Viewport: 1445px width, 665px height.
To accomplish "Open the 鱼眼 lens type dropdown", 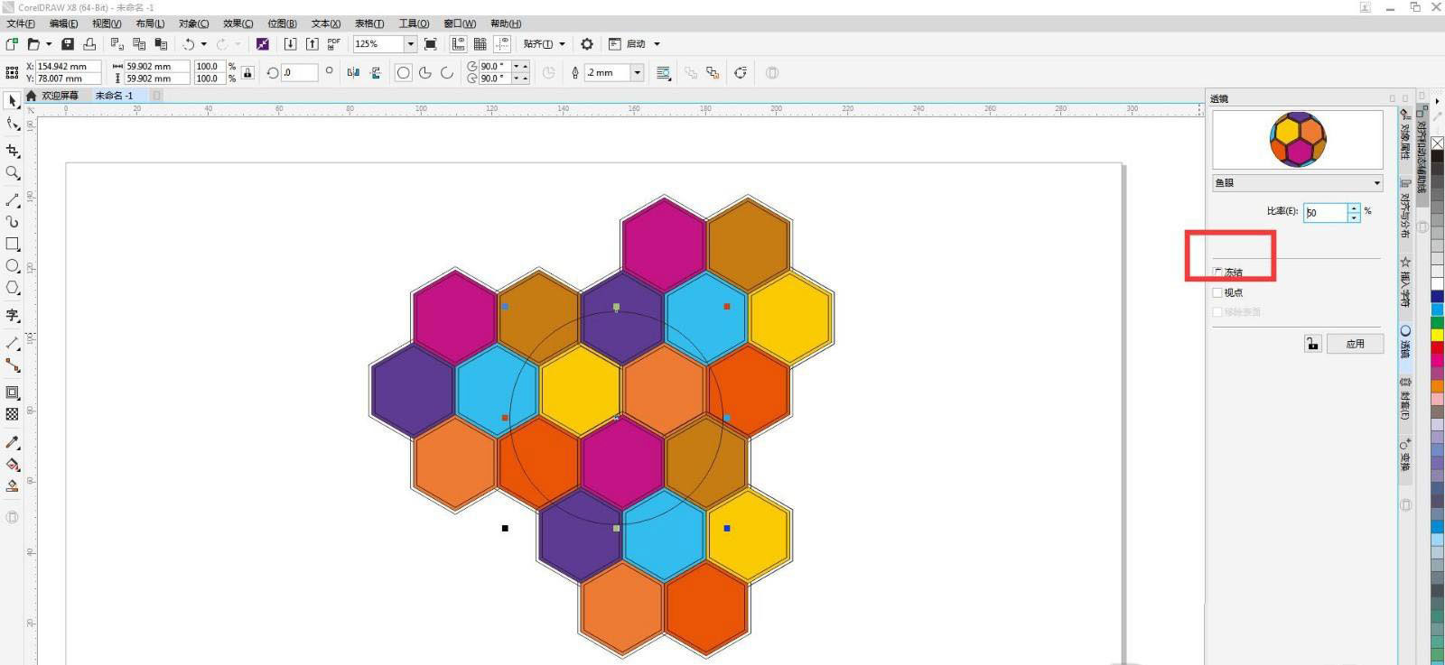I will click(1297, 183).
